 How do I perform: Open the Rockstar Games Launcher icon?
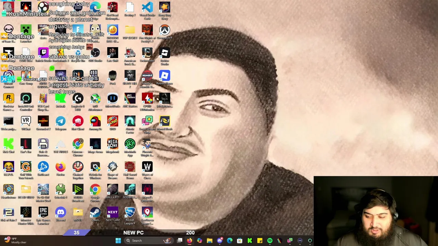pyautogui.click(x=9, y=102)
